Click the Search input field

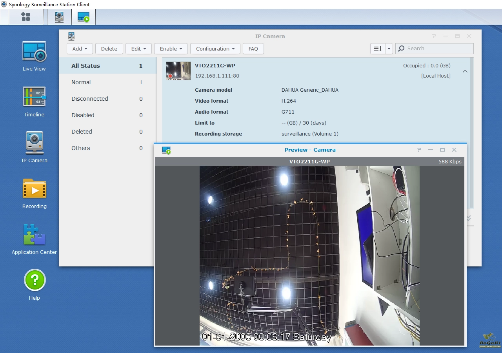[x=438, y=49]
